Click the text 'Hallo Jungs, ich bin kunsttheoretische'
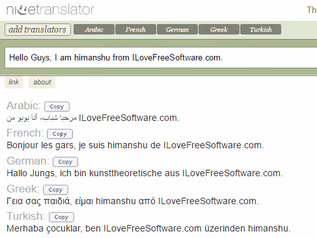 click(x=85, y=173)
